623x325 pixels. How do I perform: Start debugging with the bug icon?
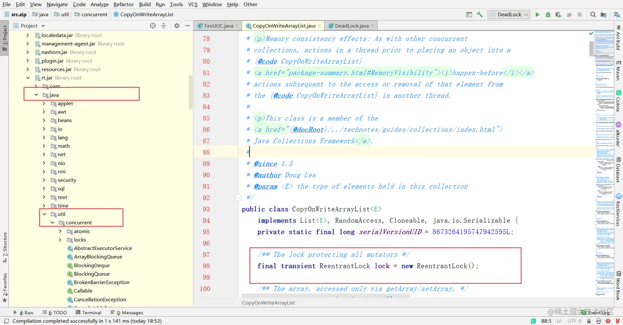click(548, 14)
